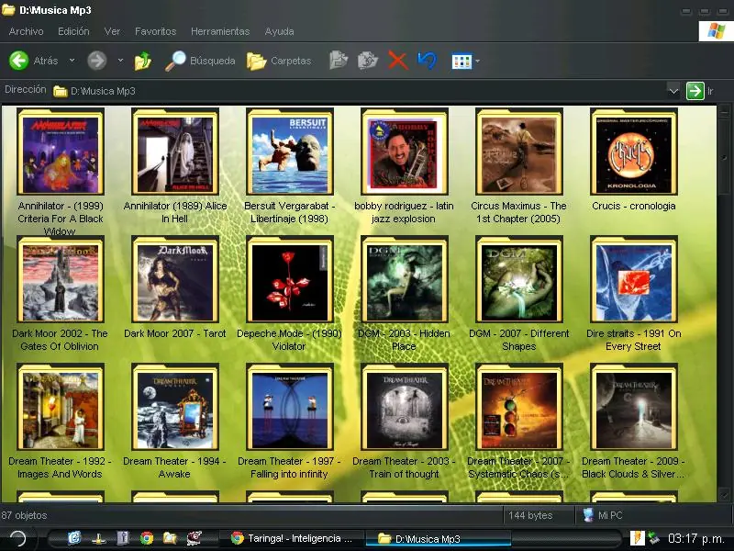This screenshot has height=551, width=734.
Task: Click the yellow tray icon beside the clock
Action: (x=637, y=538)
